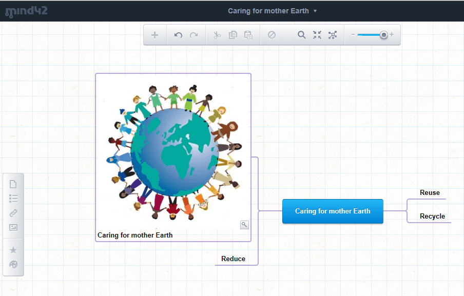Open the search magnifier tool
The image size is (464, 296).
point(302,35)
